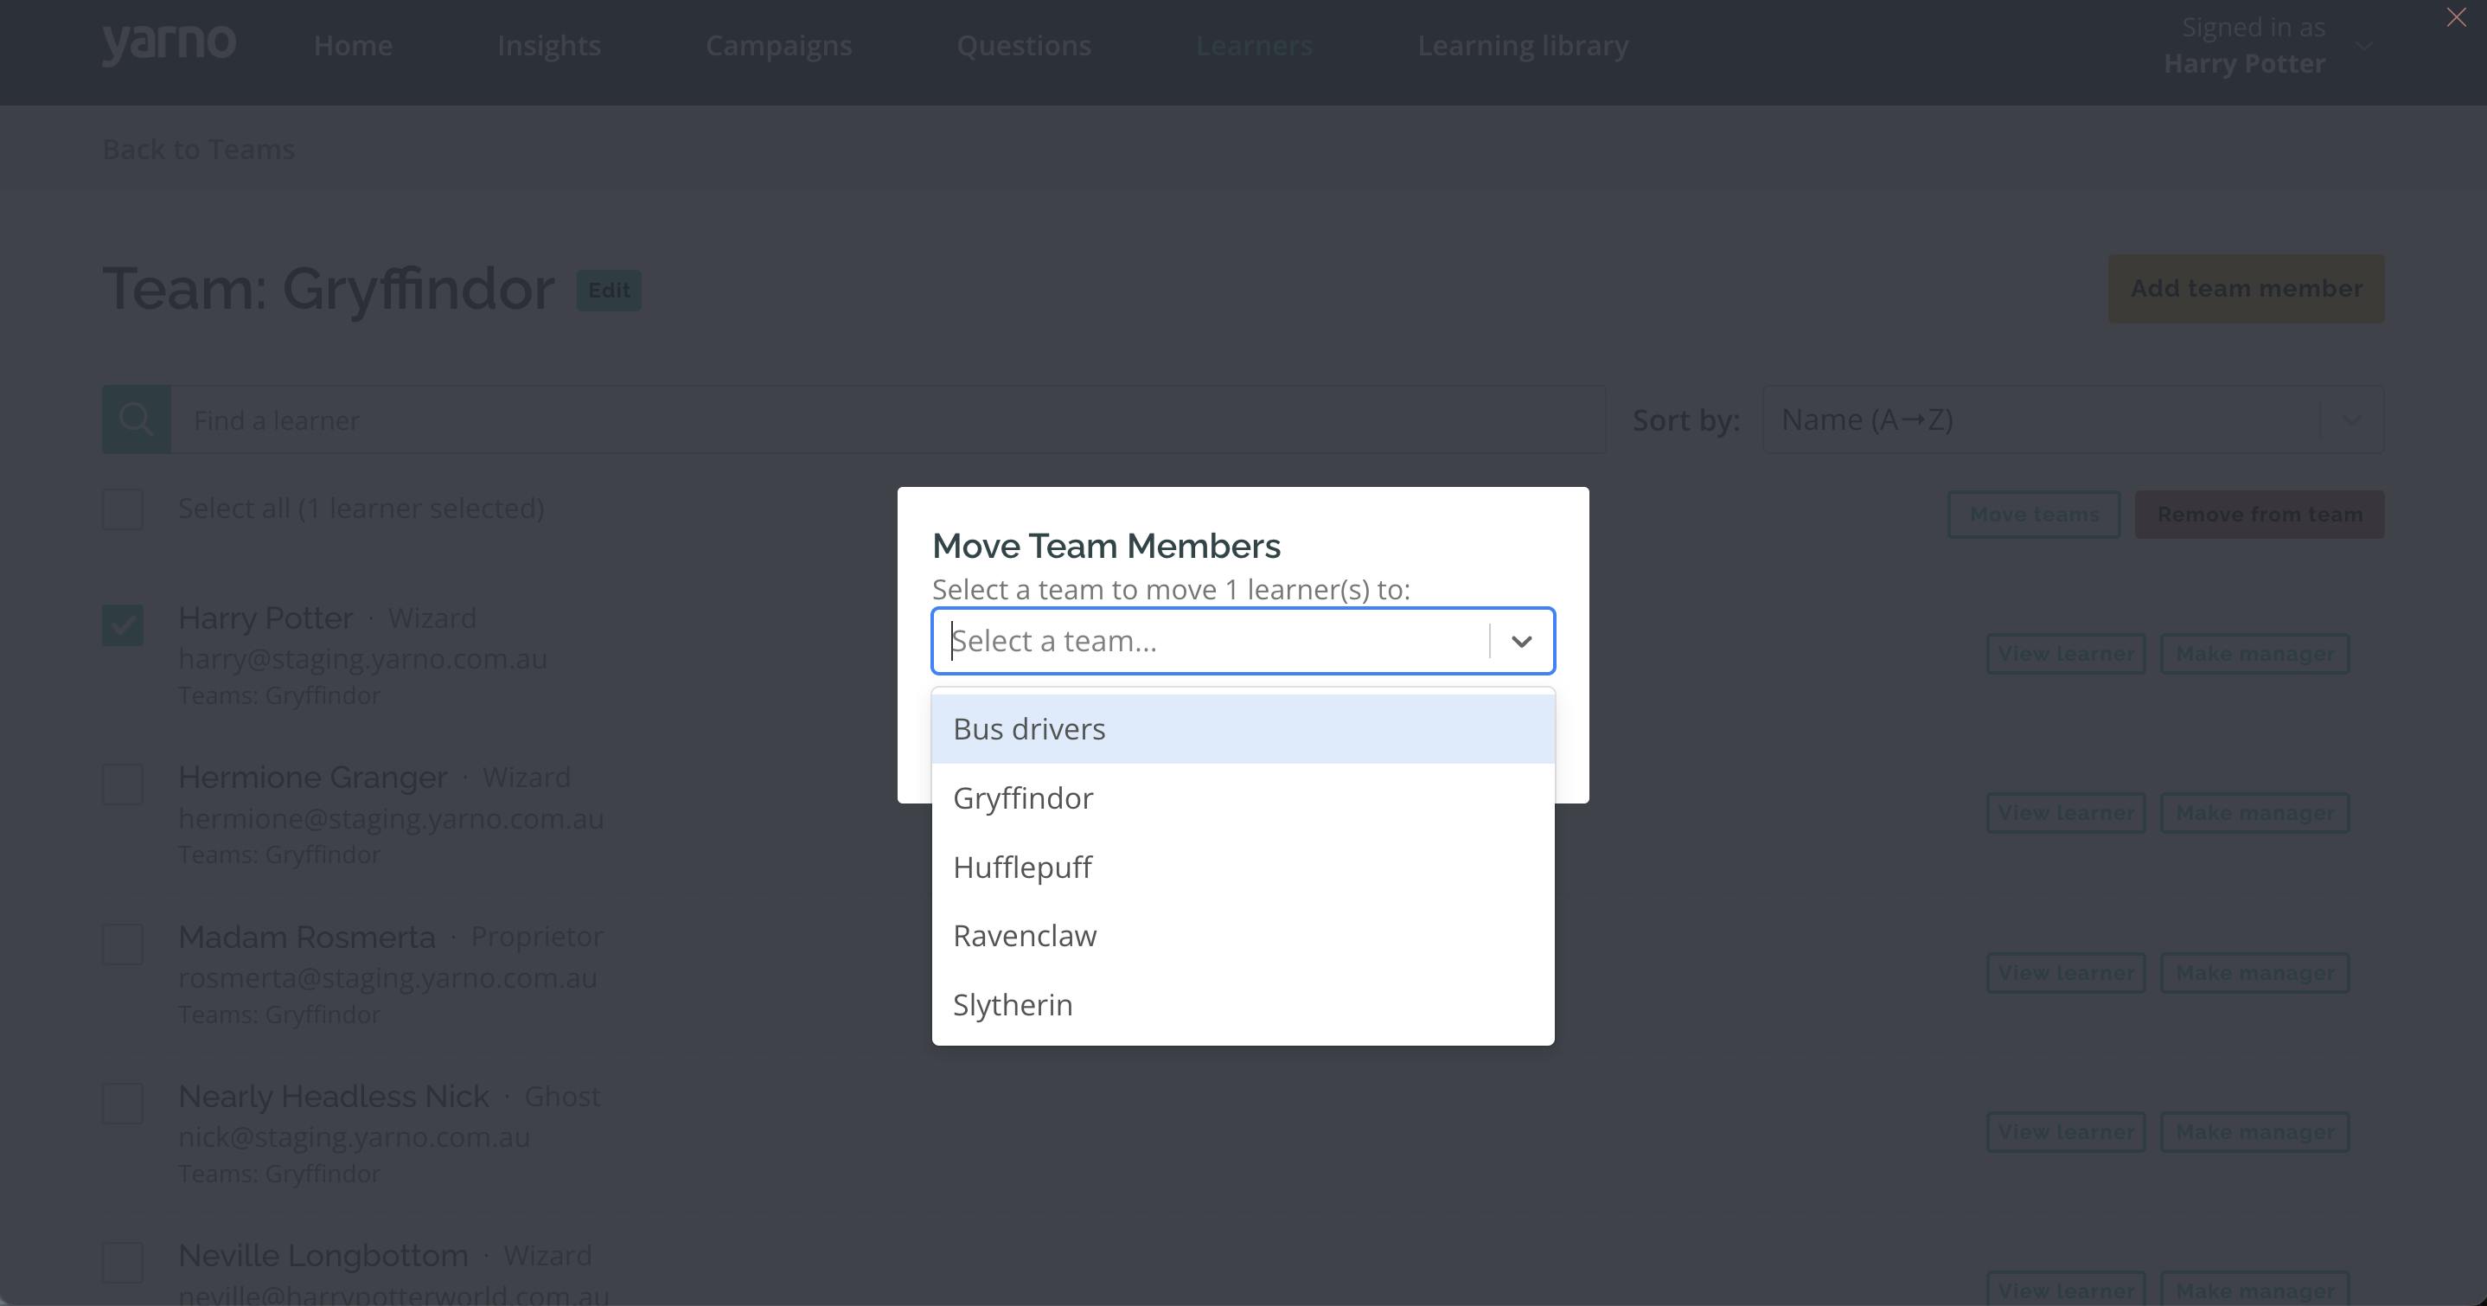
Task: View learner for Madam Rosmerta
Action: 2065,973
